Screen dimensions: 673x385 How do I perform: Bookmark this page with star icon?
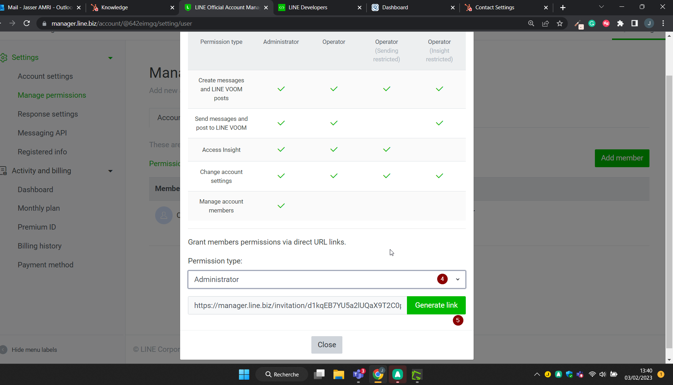coord(560,24)
